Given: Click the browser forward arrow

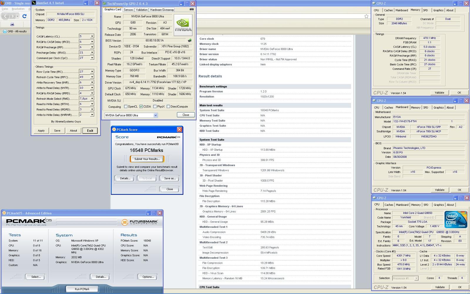Looking at the screenshot, I should click(x=13, y=16).
